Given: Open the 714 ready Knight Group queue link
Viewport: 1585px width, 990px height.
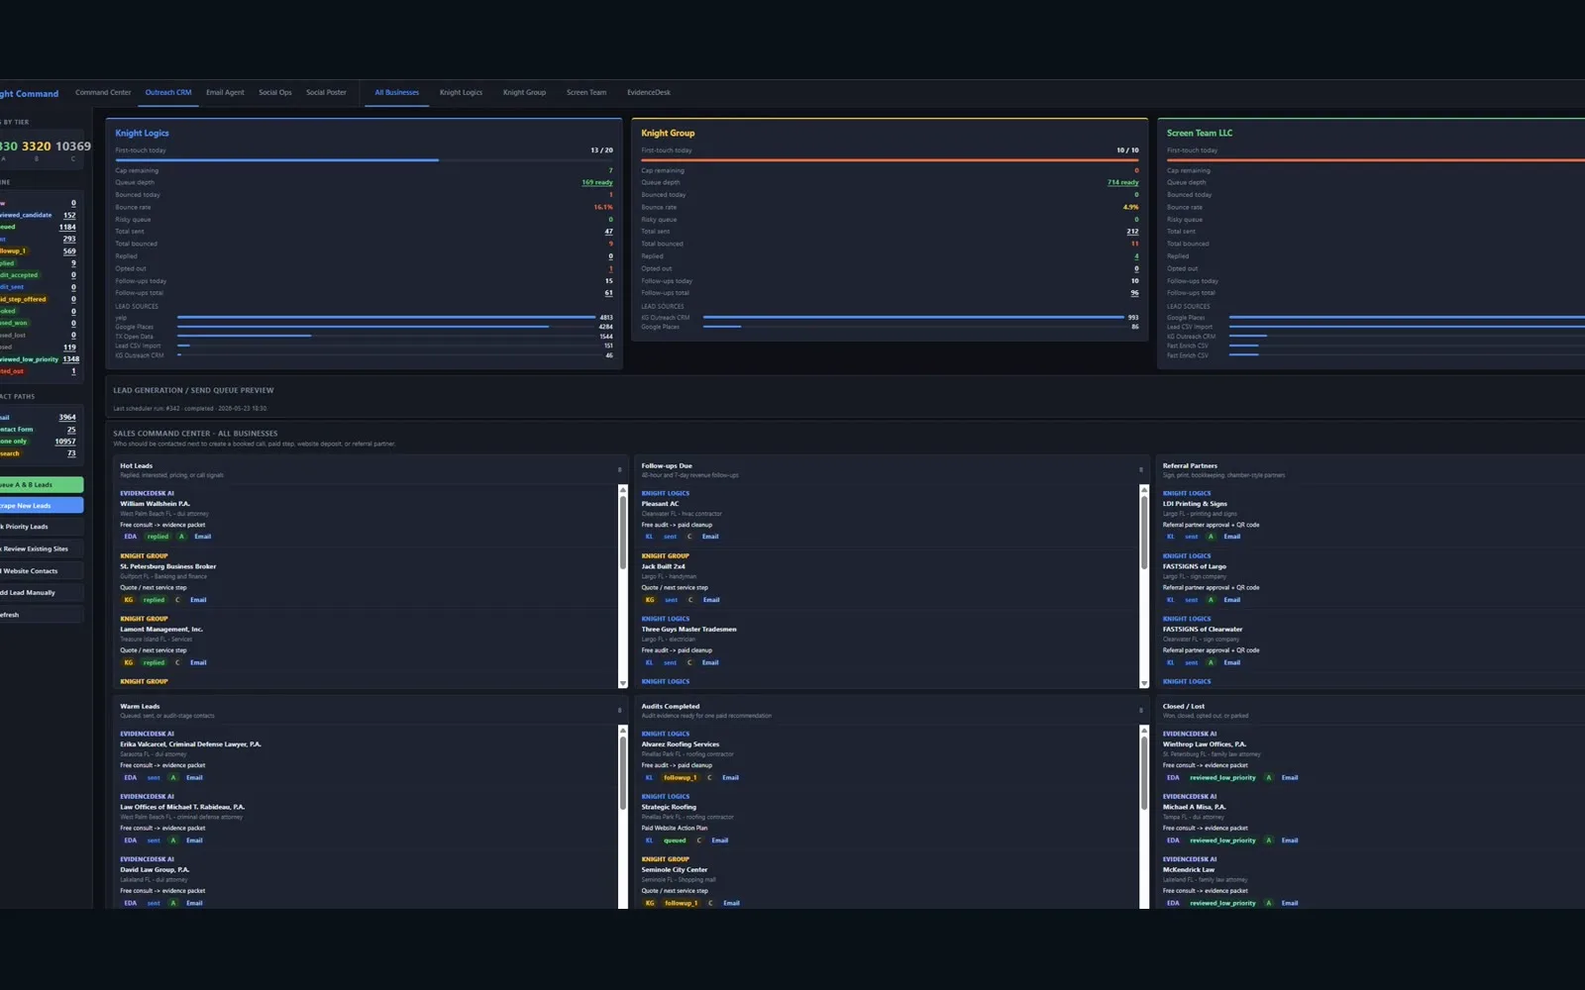Looking at the screenshot, I should [x=1123, y=182].
